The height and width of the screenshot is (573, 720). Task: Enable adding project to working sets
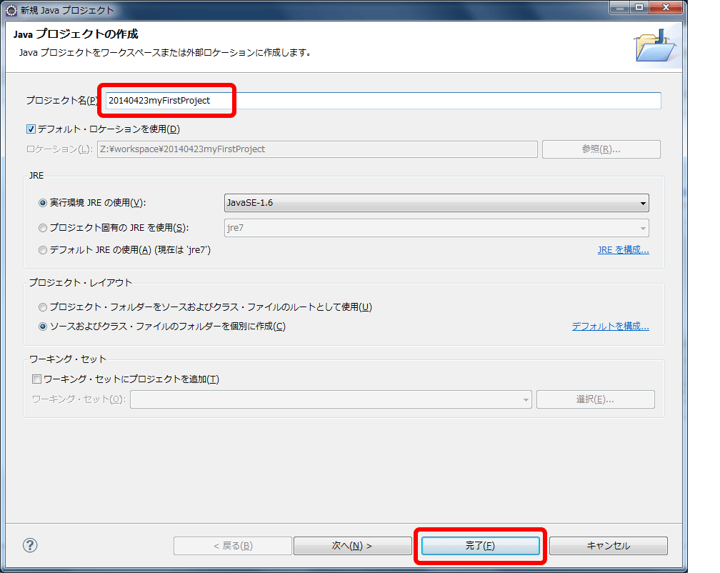click(36, 379)
